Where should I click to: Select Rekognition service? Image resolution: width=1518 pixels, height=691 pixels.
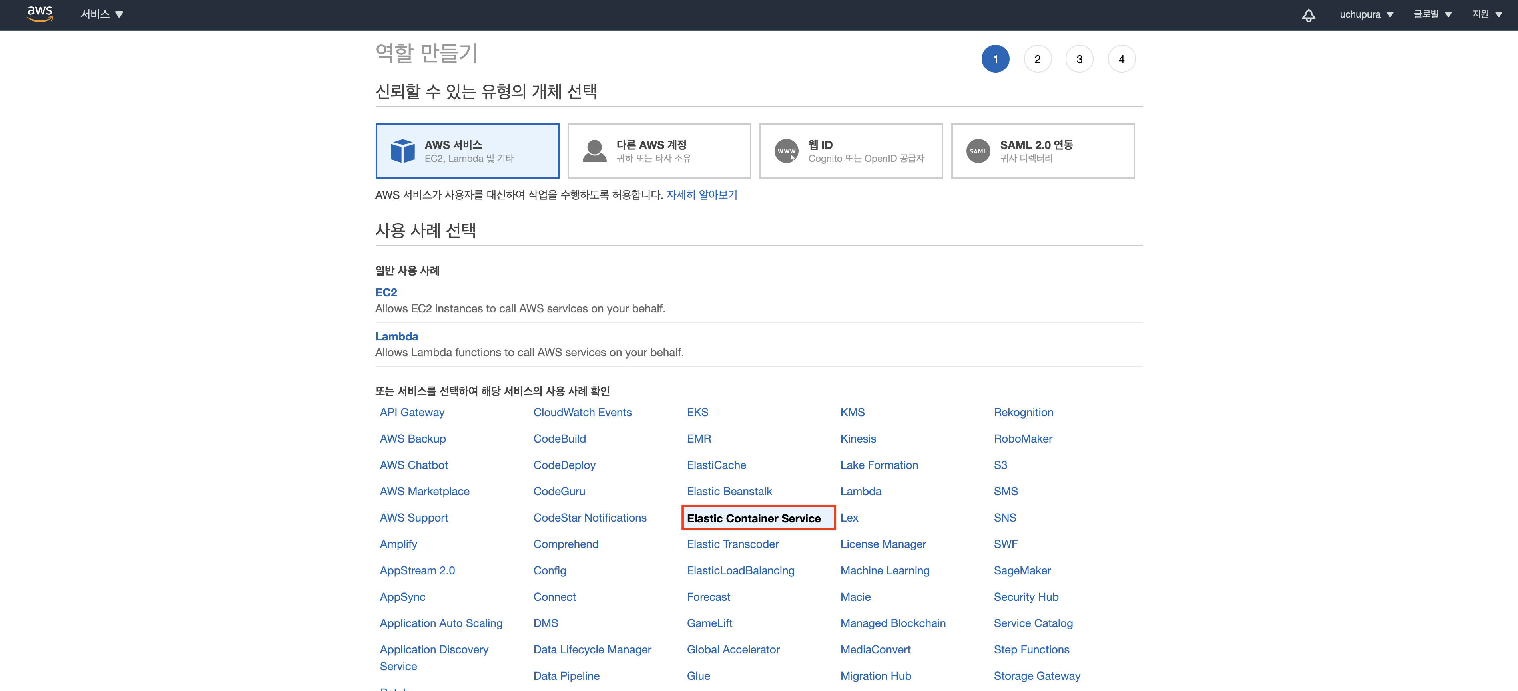(x=1023, y=412)
